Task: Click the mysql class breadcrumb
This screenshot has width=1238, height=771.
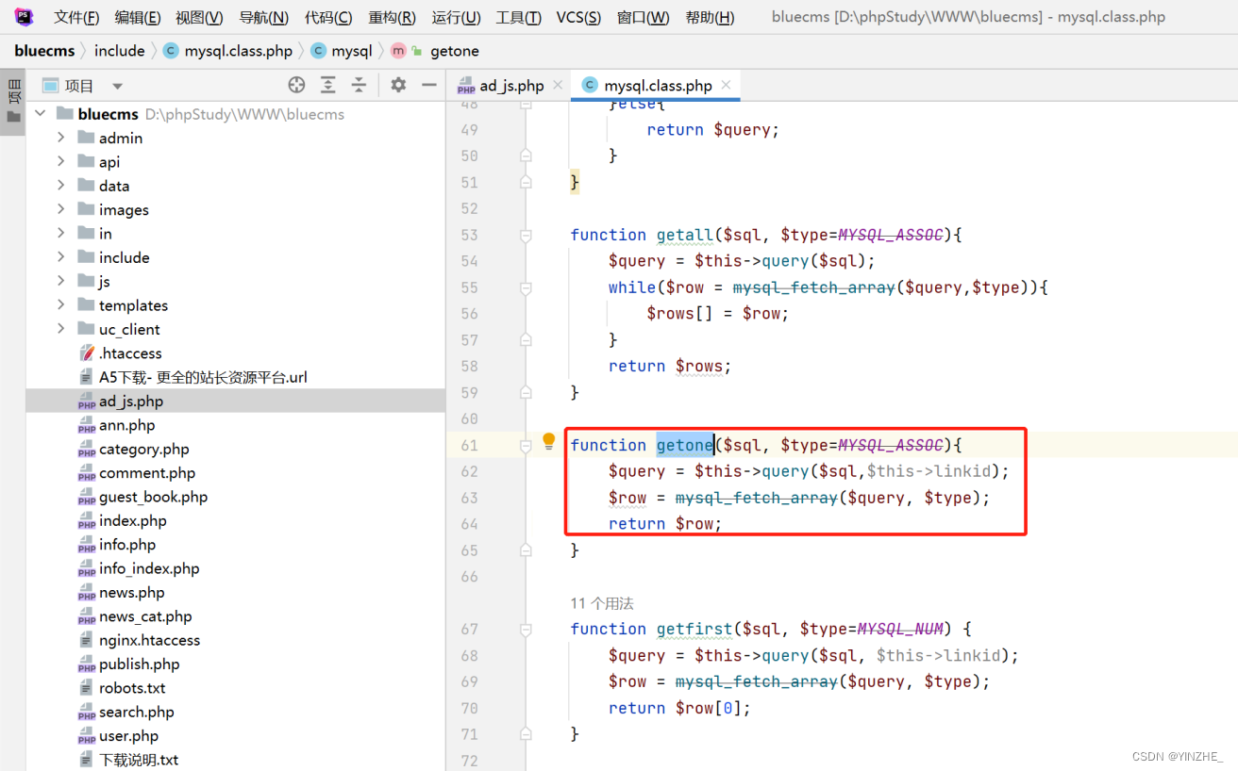Action: tap(342, 51)
